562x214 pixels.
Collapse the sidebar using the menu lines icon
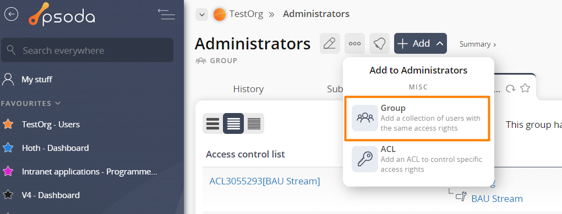[166, 14]
